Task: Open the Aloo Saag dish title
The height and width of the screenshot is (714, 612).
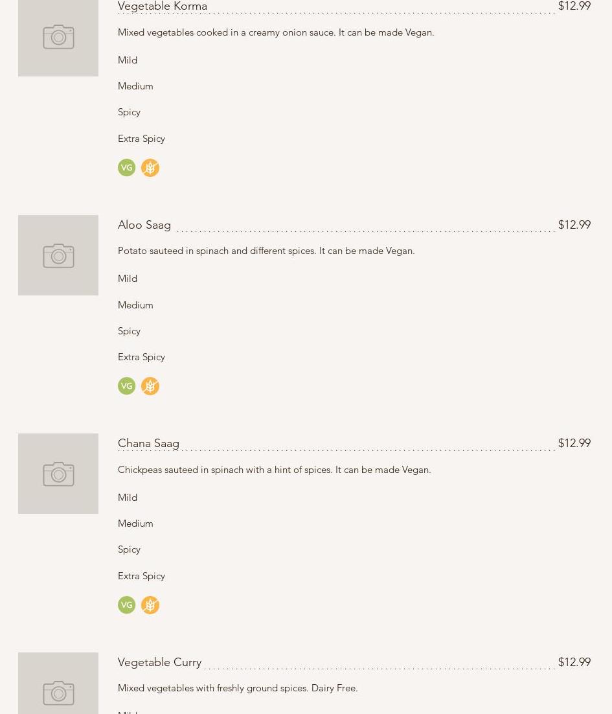Action: point(144,225)
